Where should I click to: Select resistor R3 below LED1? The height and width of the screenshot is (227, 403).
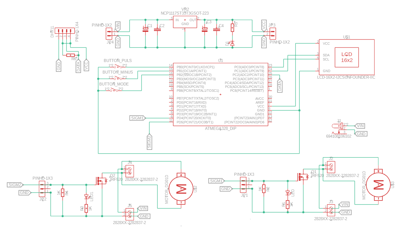(x=86, y=208)
